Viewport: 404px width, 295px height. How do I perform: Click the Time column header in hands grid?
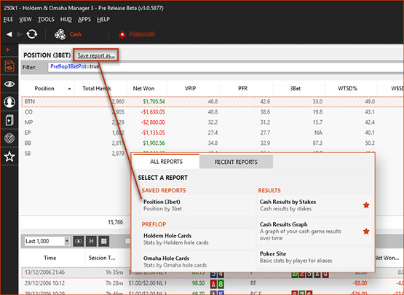pos(49,258)
